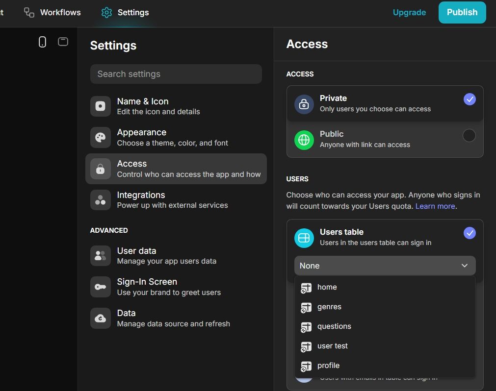This screenshot has height=391, width=496.
Task: Click the Public globe icon
Action: pyautogui.click(x=304, y=140)
